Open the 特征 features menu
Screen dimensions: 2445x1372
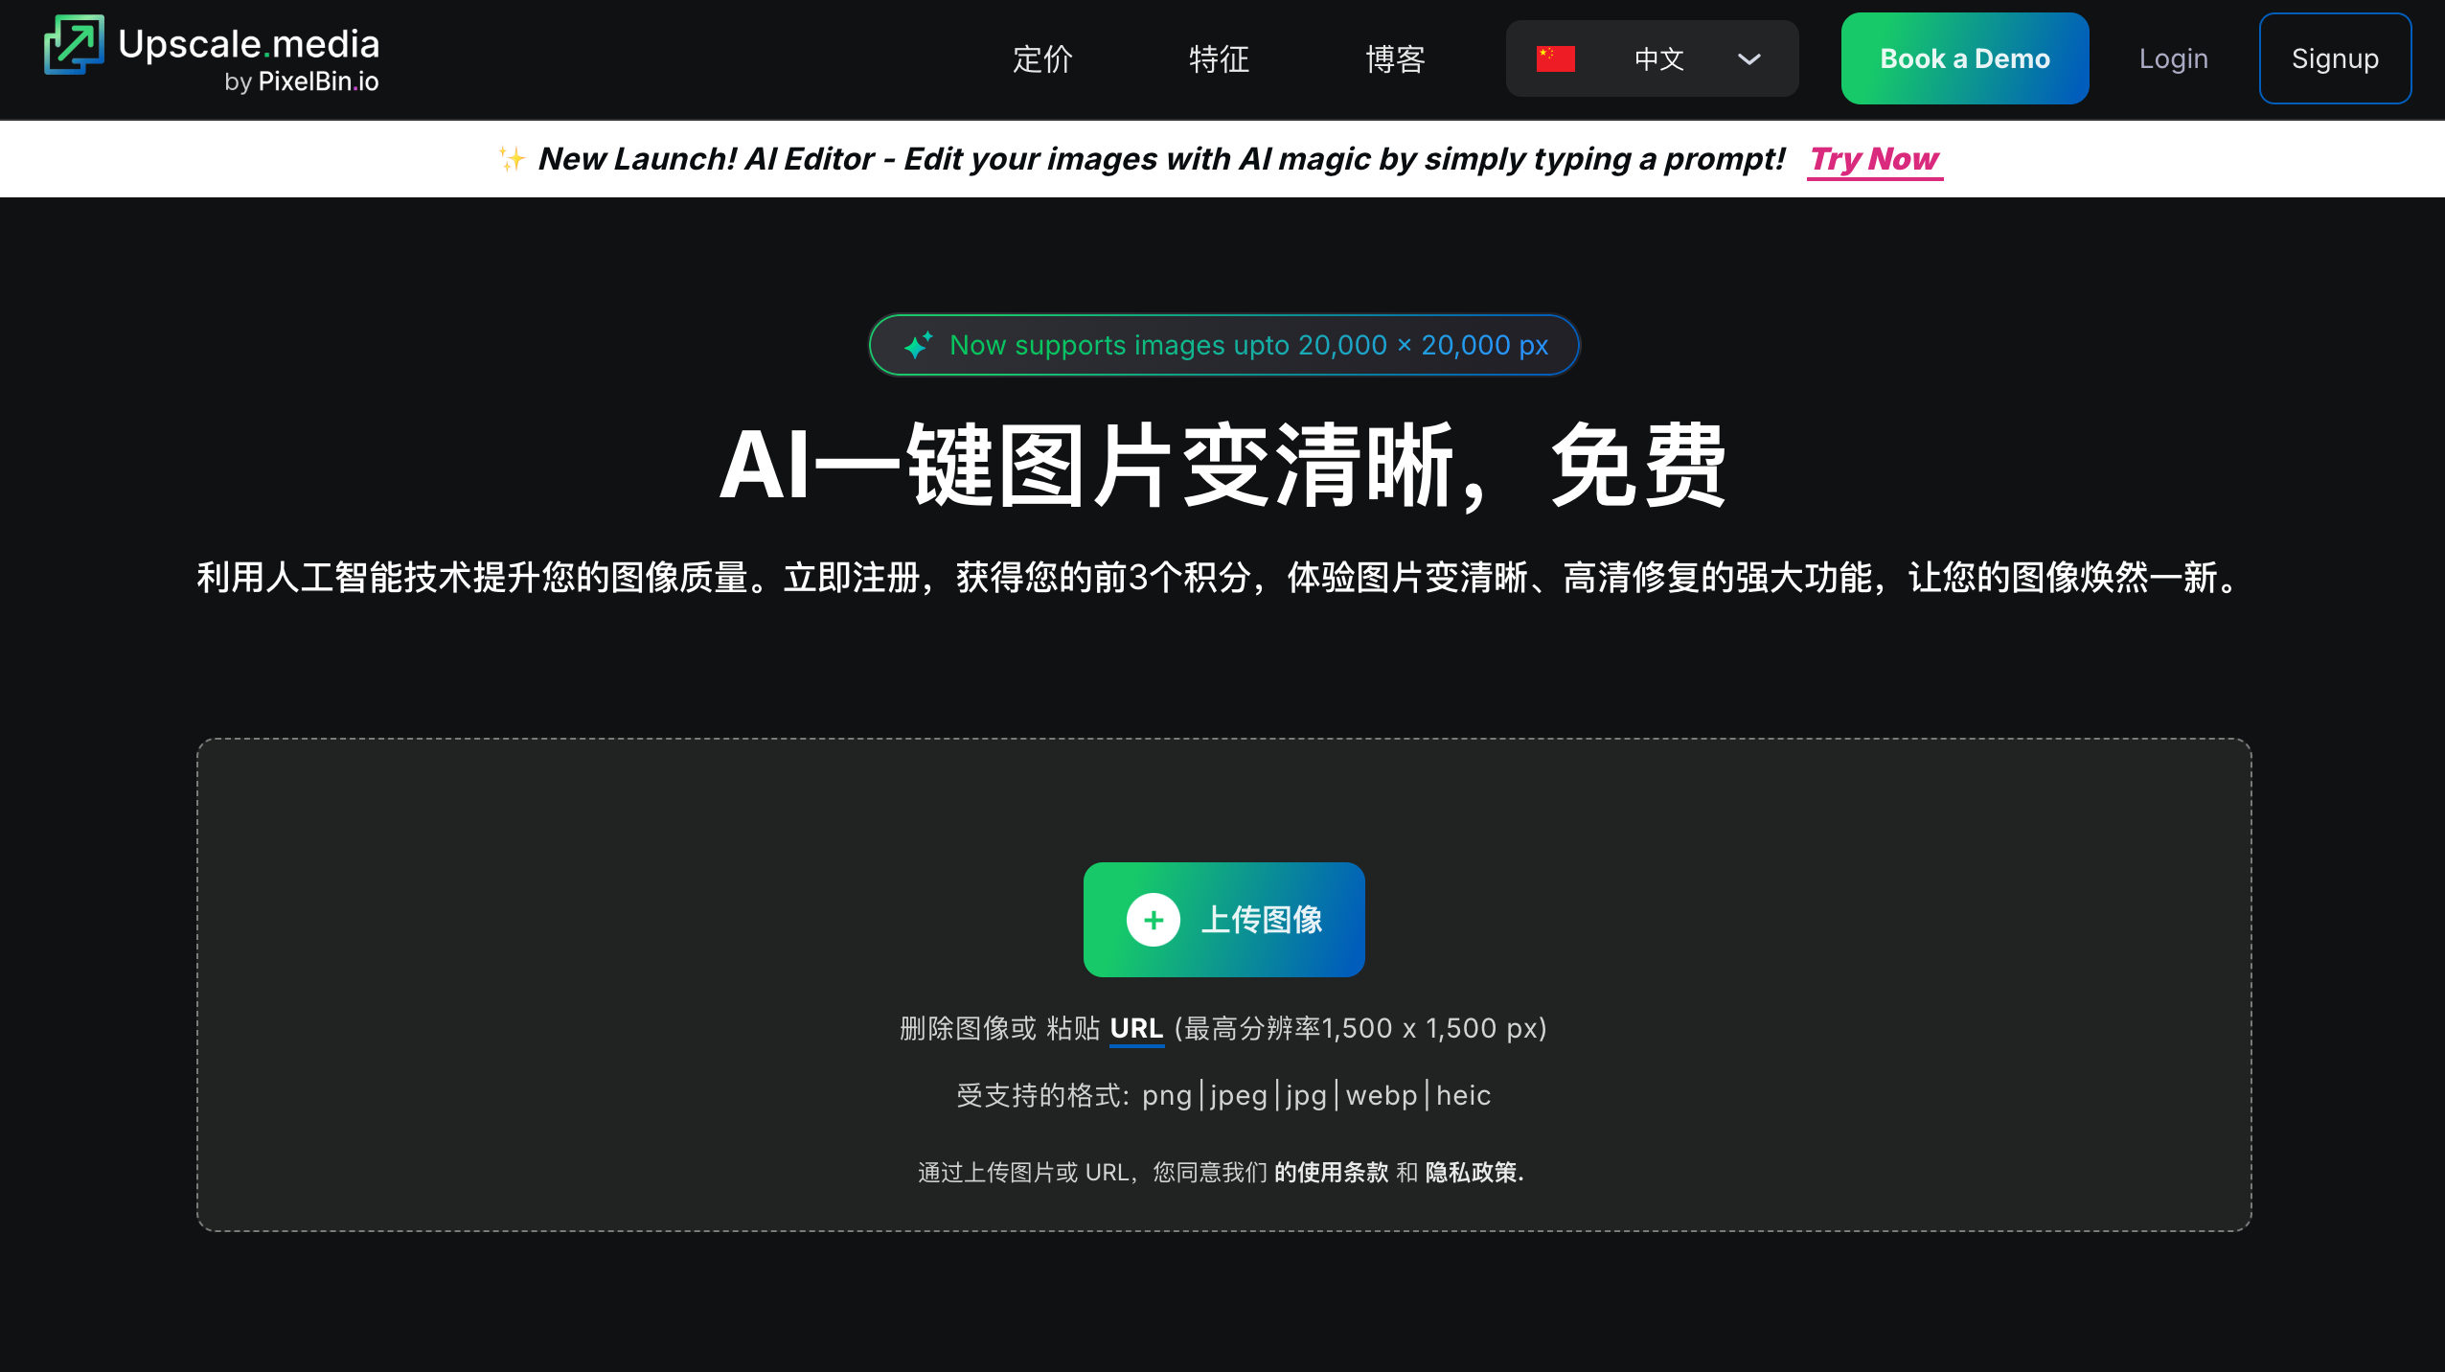1219,58
